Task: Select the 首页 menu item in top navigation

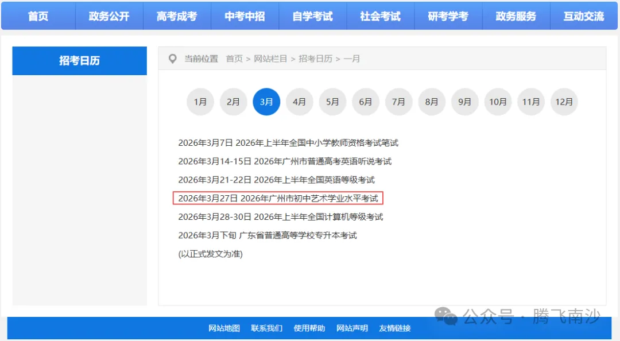Action: click(x=38, y=15)
